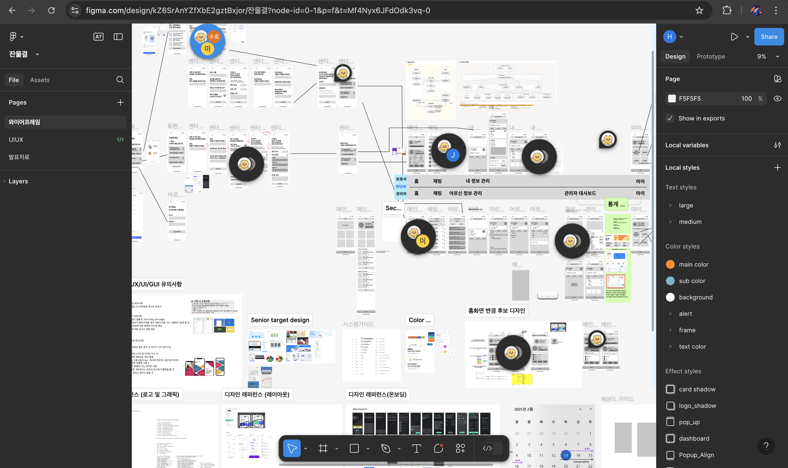Toggle page background visibility eye
The image size is (788, 468).
(777, 99)
